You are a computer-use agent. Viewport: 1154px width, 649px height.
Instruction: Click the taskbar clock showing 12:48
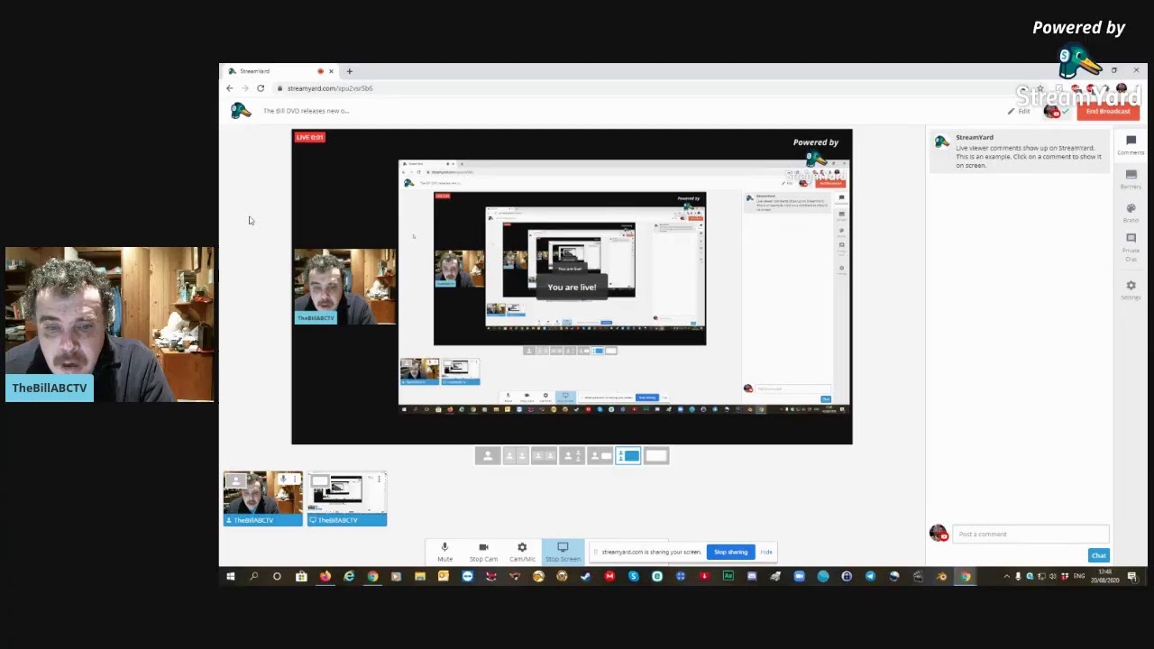click(x=1104, y=577)
